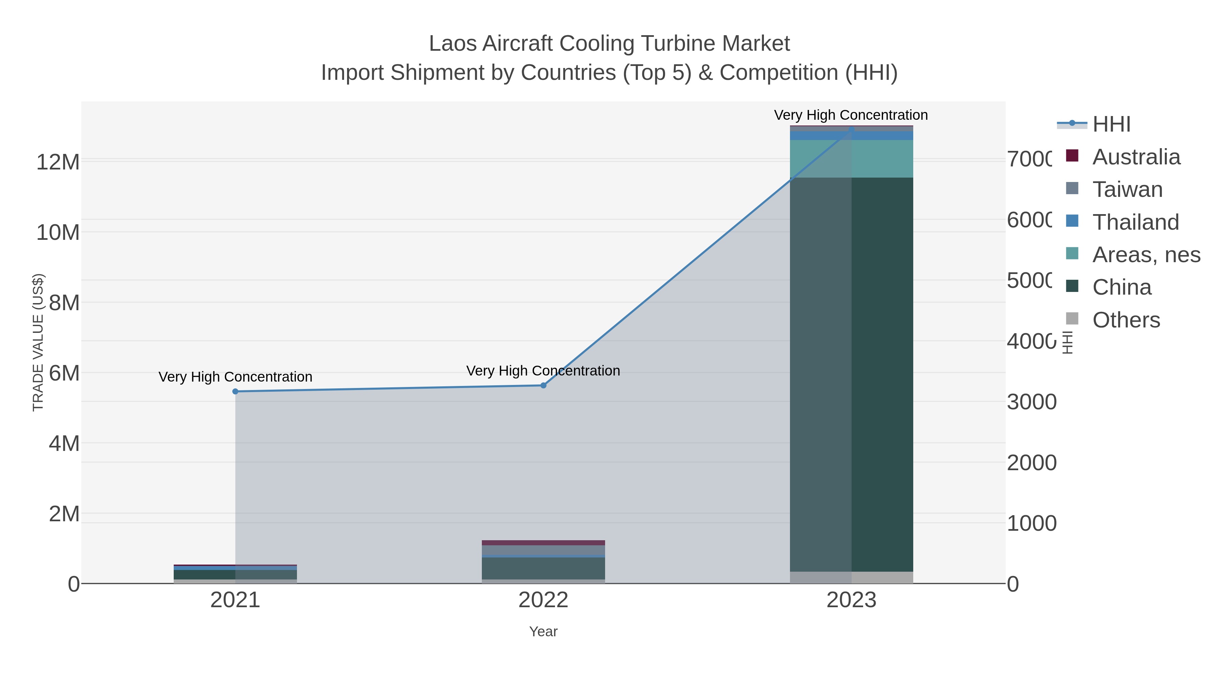The height and width of the screenshot is (685, 1219).
Task: Click the Others gray legend swatch
Action: (1072, 319)
